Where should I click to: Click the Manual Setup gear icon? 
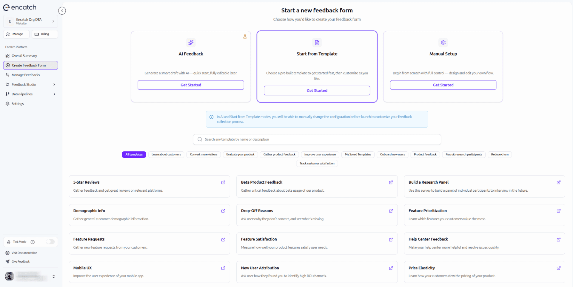pyautogui.click(x=443, y=43)
